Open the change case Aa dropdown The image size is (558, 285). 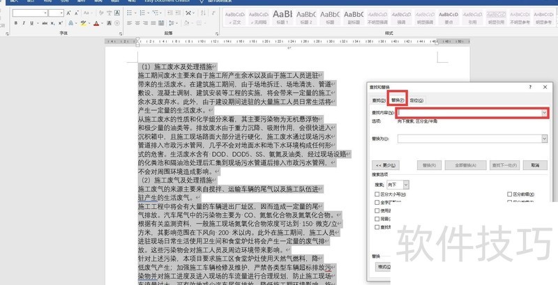click(88, 13)
